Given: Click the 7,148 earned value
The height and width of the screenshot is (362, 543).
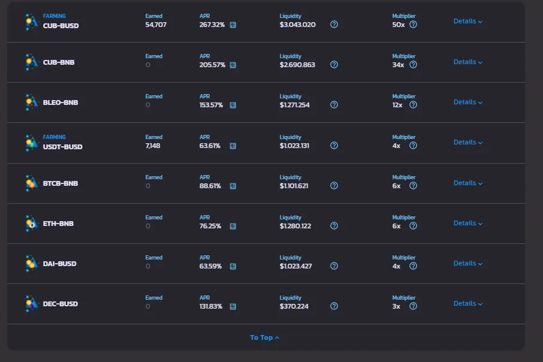Looking at the screenshot, I should 153,146.
